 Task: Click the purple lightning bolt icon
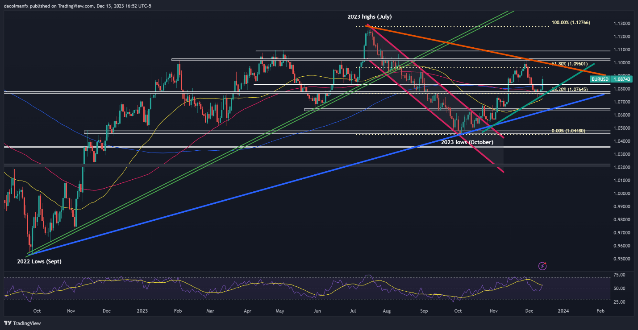pos(543,266)
